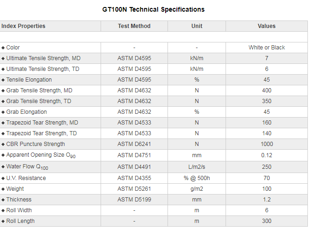
Task: Select Grab Tensile Strength, TD label
Action: click(39, 101)
